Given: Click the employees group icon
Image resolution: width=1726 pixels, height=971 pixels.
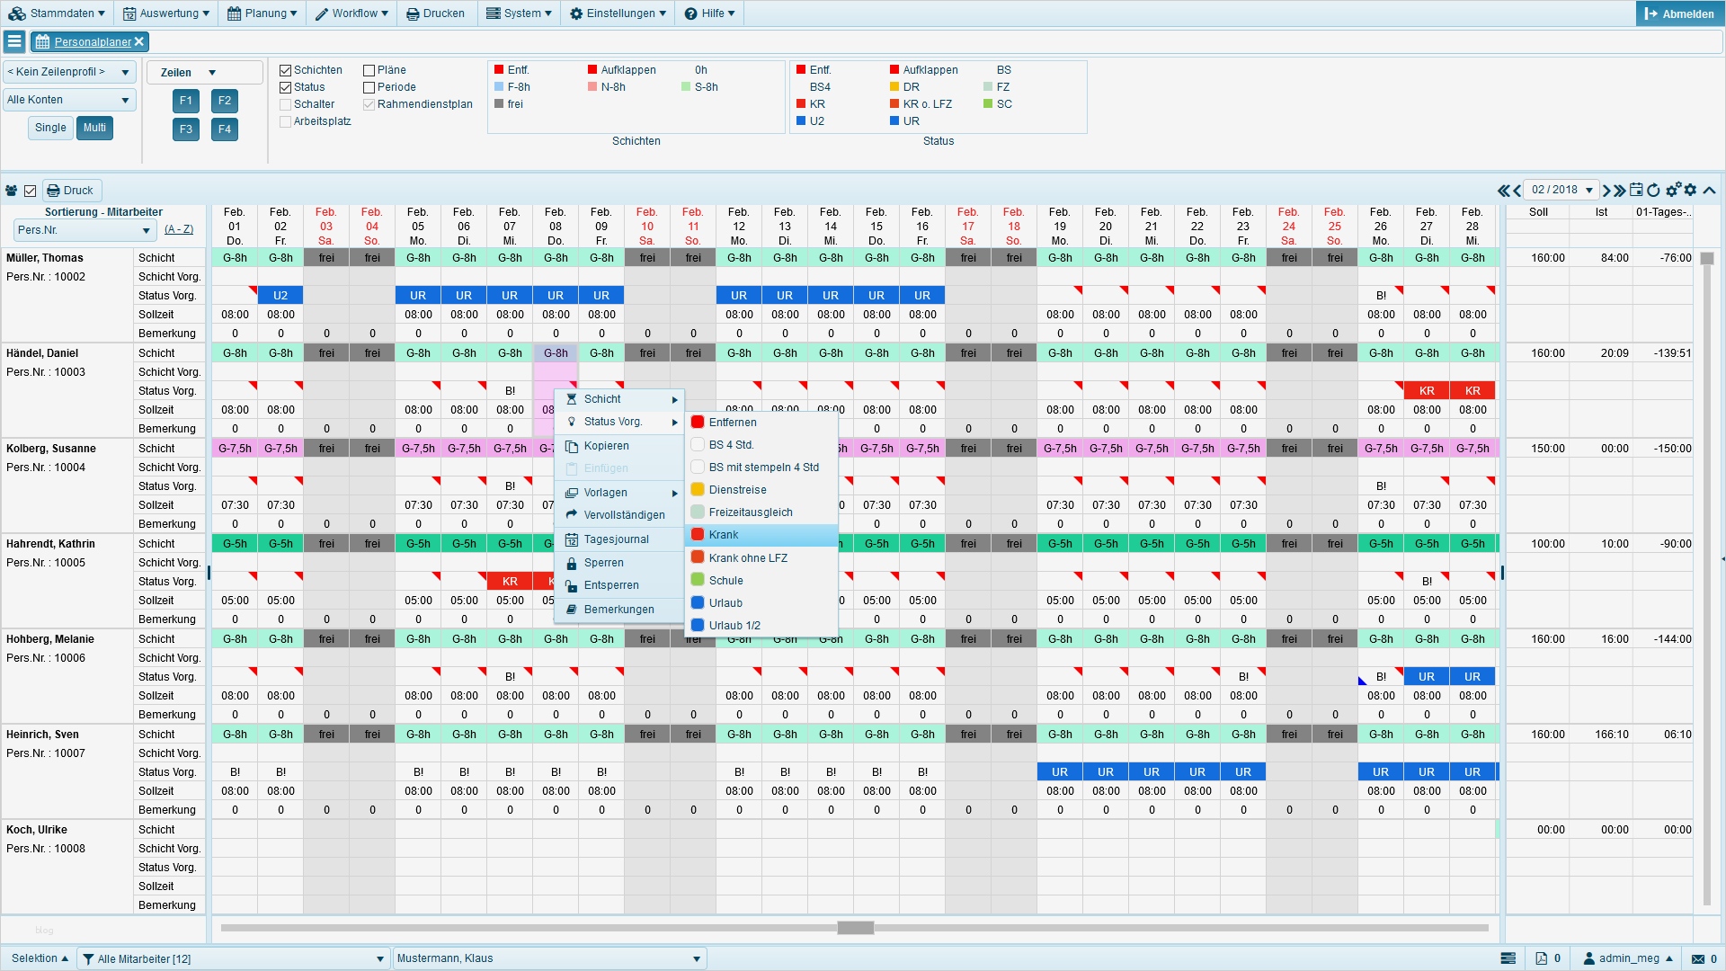Looking at the screenshot, I should coord(12,191).
